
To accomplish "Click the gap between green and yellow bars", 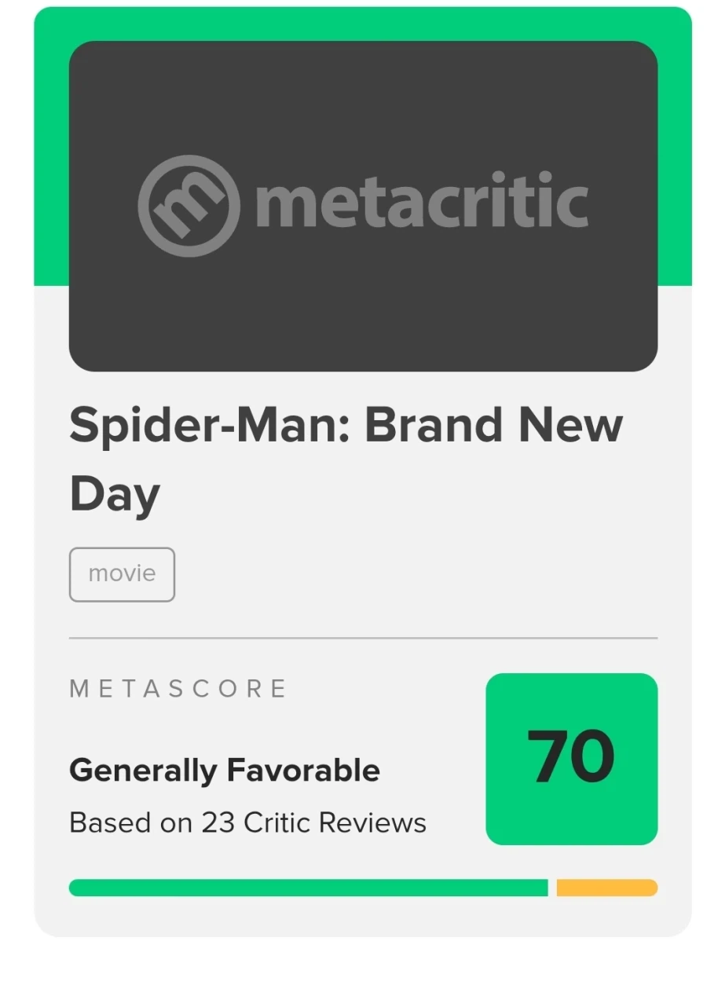I will [552, 888].
